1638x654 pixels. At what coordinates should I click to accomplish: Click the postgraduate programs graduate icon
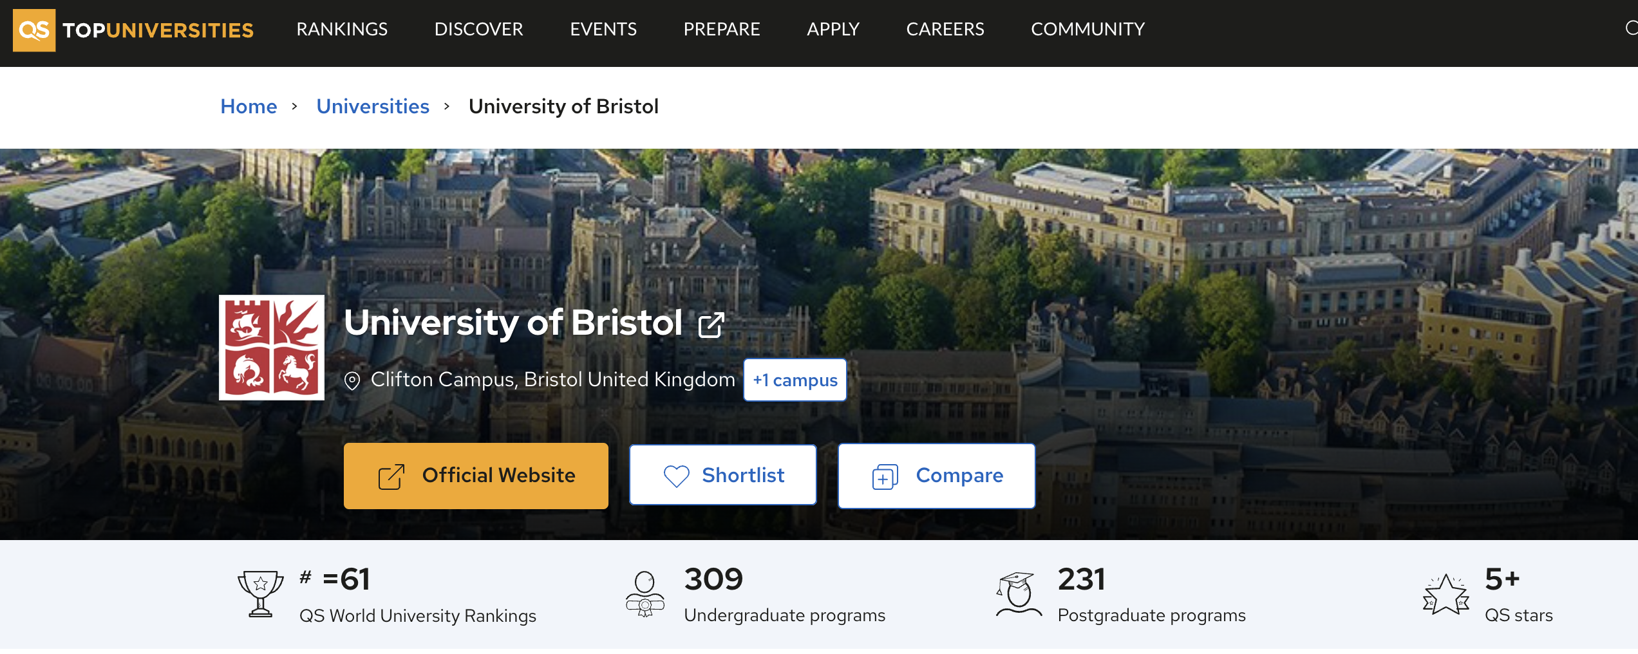click(1019, 594)
